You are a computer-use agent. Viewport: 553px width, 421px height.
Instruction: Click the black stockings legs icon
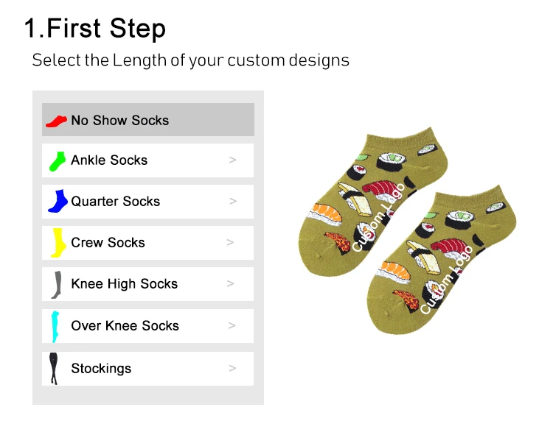tap(54, 368)
